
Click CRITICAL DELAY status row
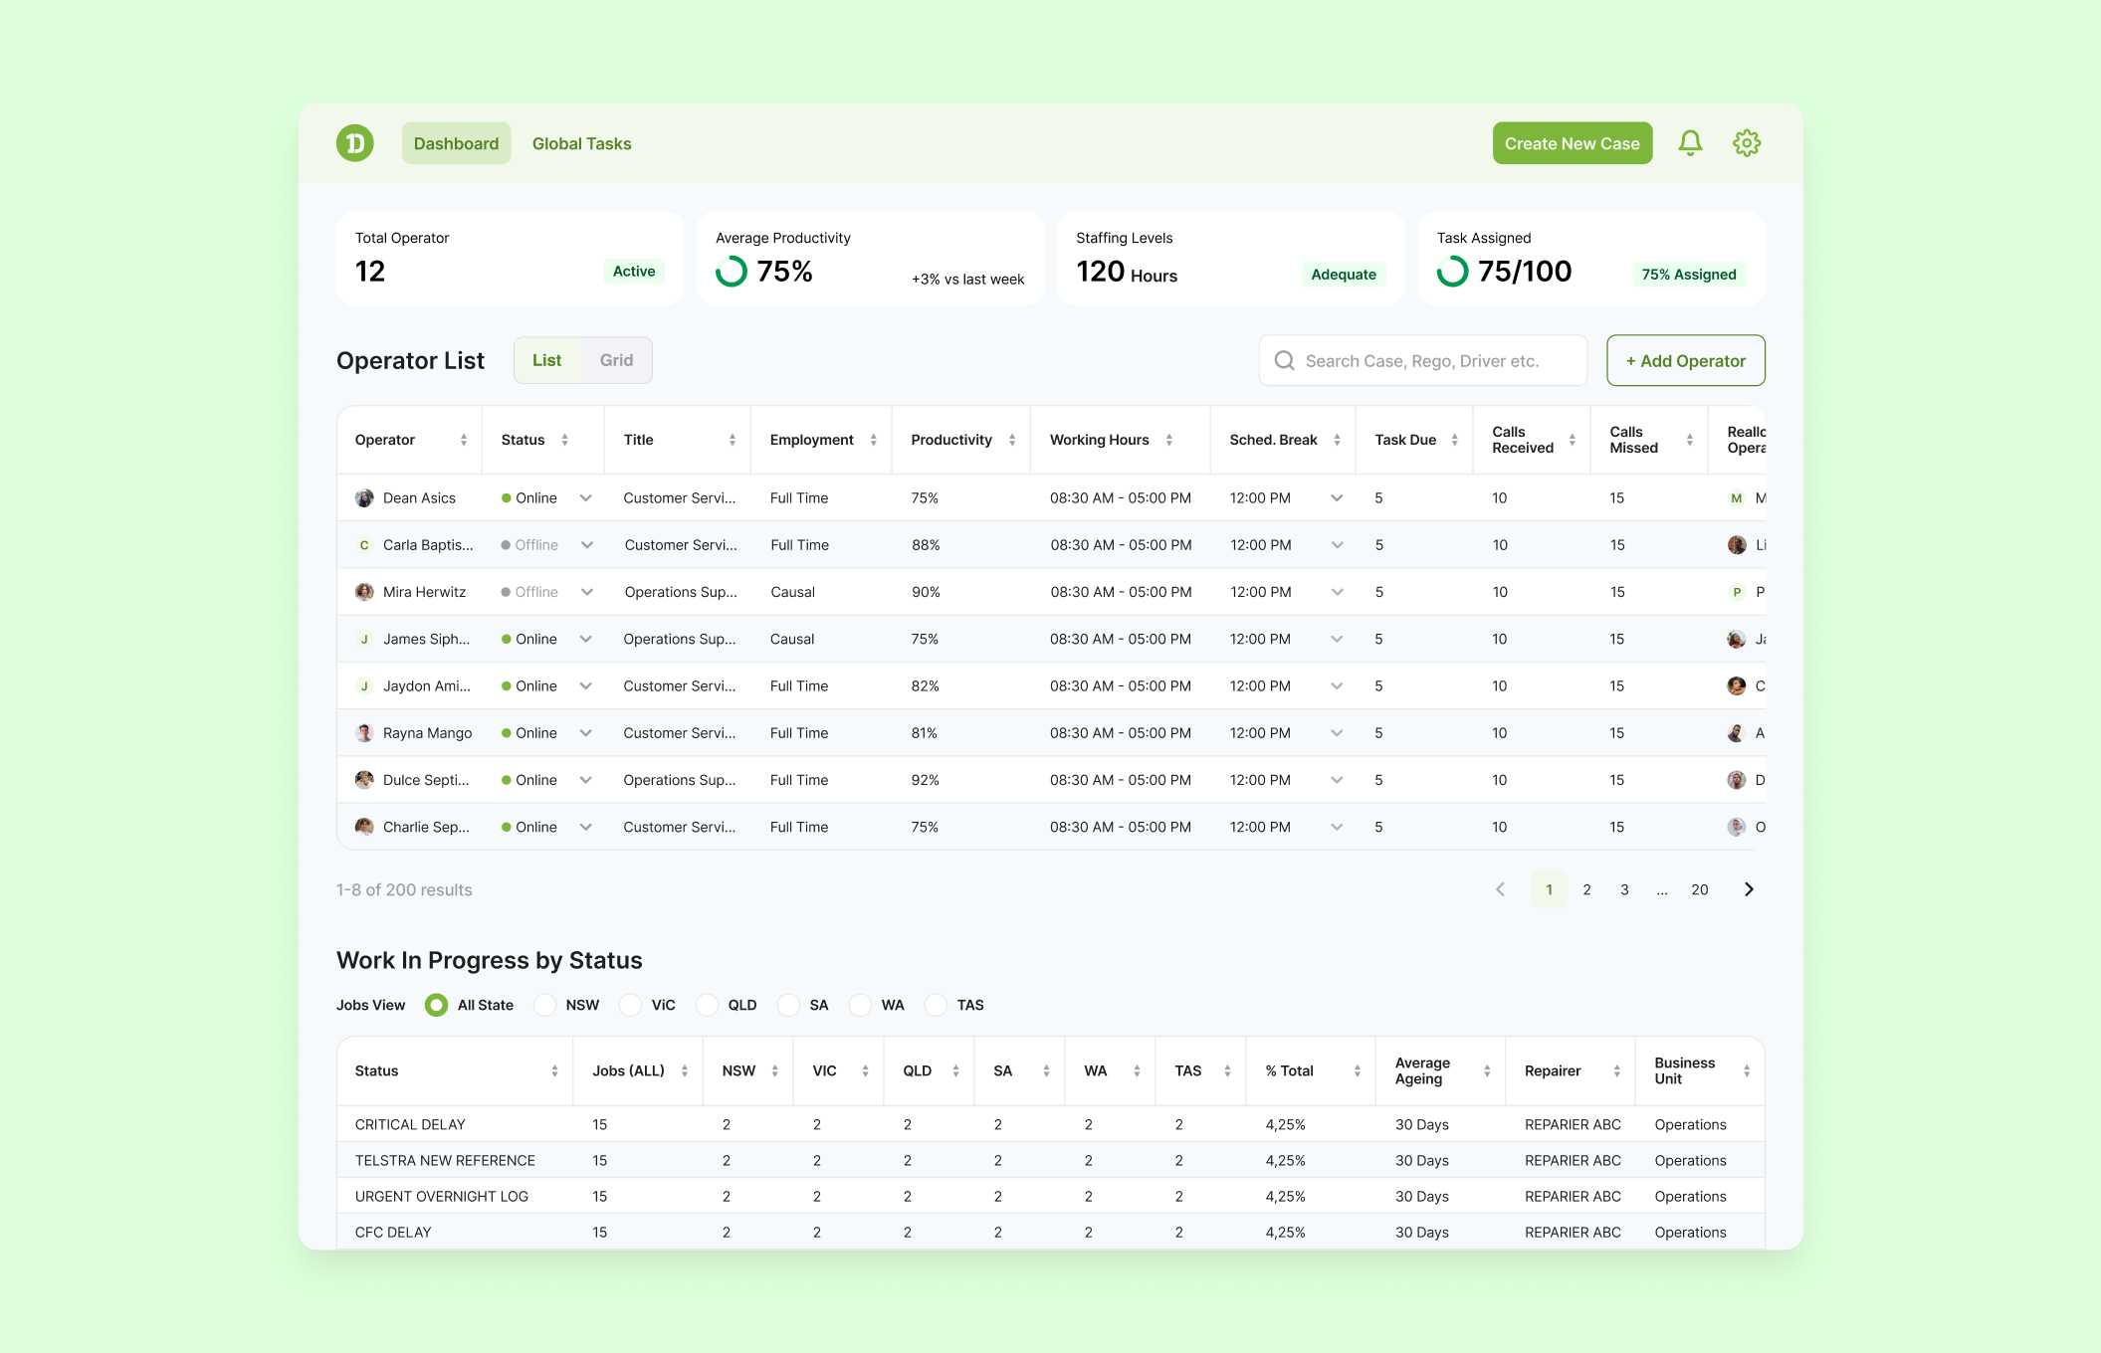pyautogui.click(x=1051, y=1124)
